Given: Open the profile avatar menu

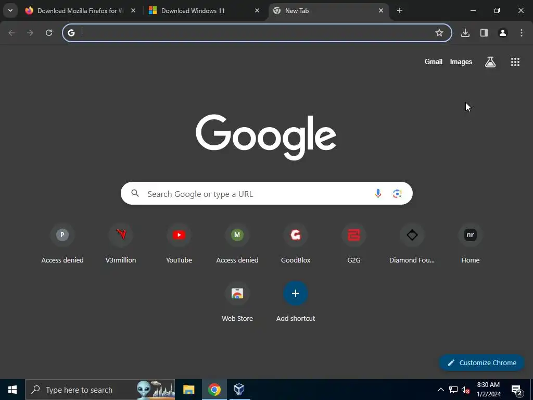Looking at the screenshot, I should click(x=503, y=33).
